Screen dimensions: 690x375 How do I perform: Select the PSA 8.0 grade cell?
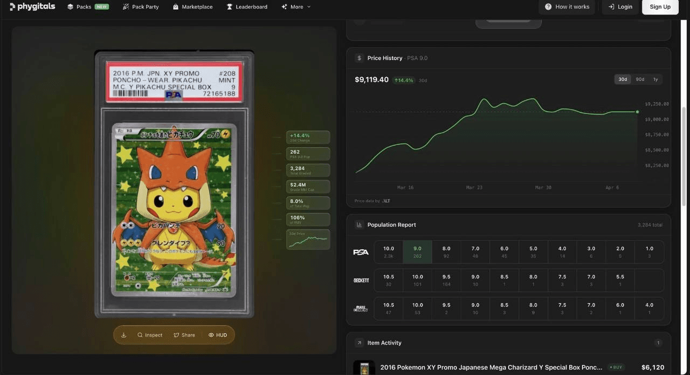click(446, 252)
